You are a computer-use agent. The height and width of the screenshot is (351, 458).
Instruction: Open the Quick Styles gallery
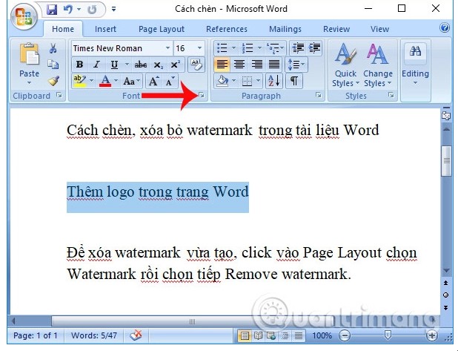click(344, 67)
